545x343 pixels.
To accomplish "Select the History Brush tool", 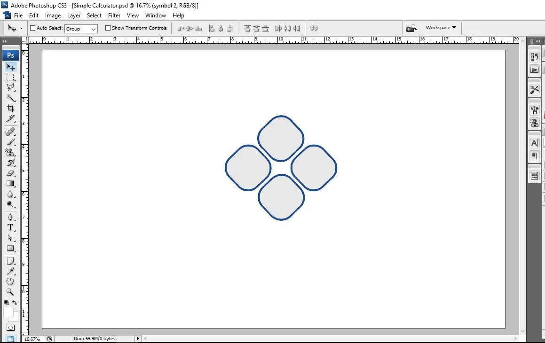I will point(10,163).
